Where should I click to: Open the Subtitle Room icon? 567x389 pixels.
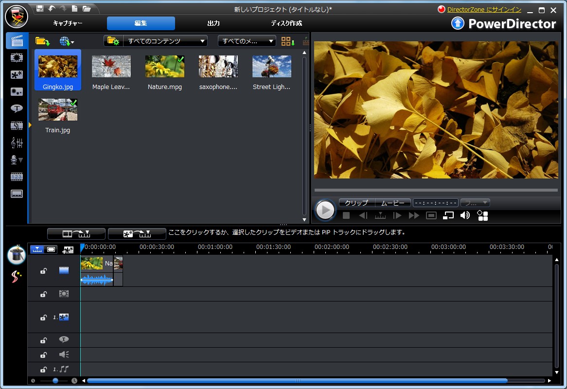click(17, 194)
